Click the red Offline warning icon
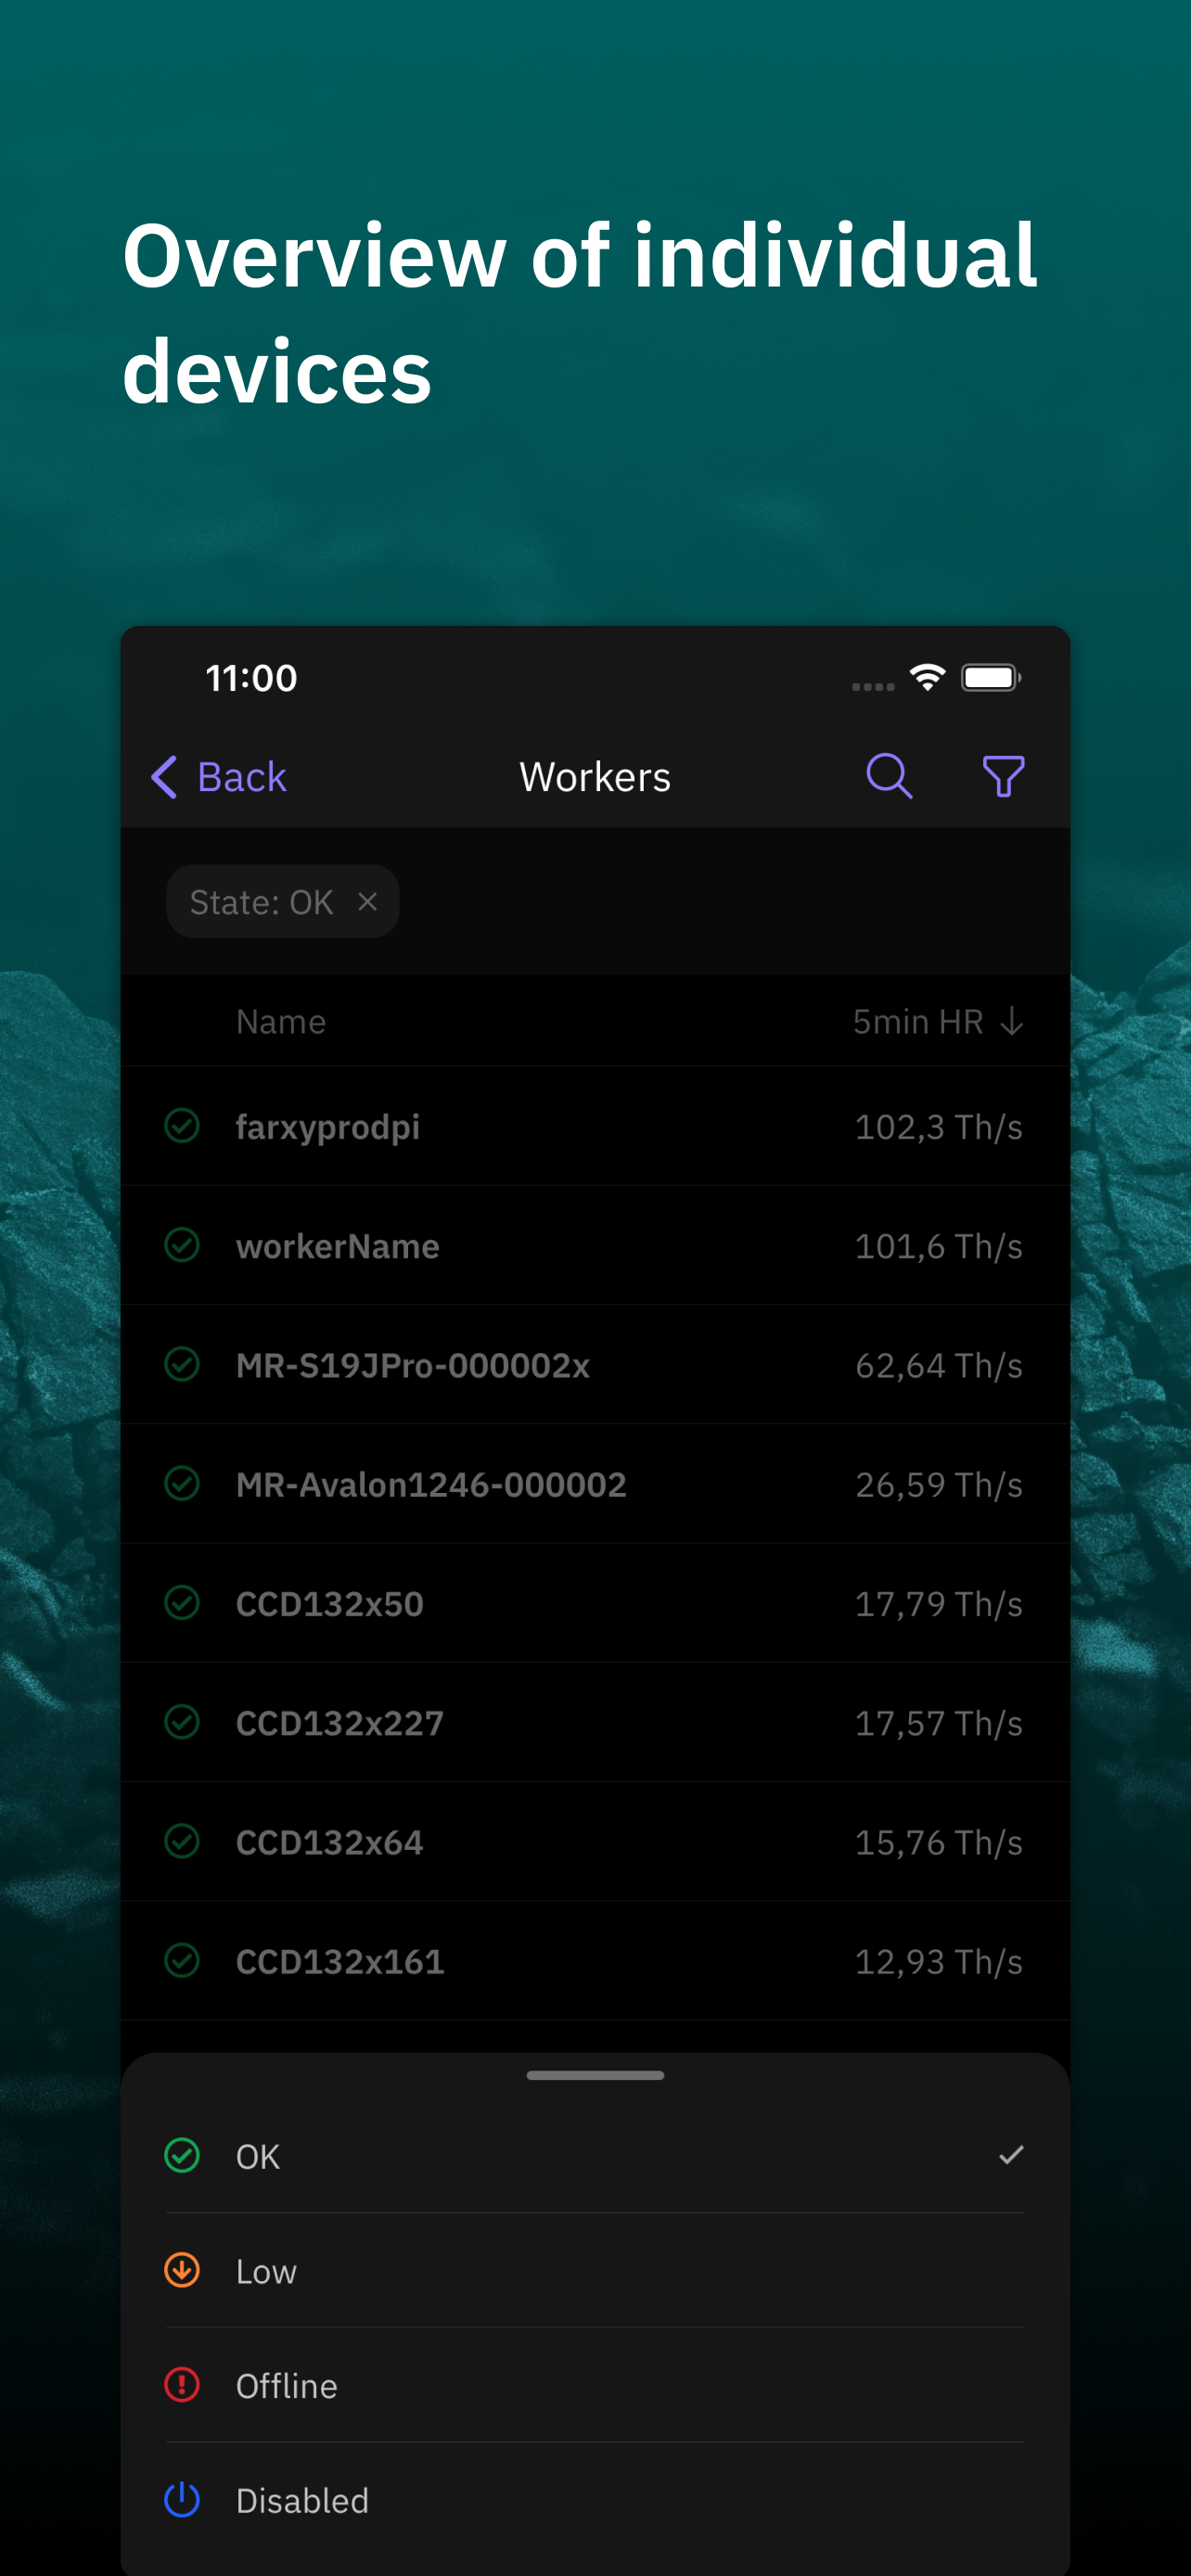The height and width of the screenshot is (2576, 1191). (182, 2384)
